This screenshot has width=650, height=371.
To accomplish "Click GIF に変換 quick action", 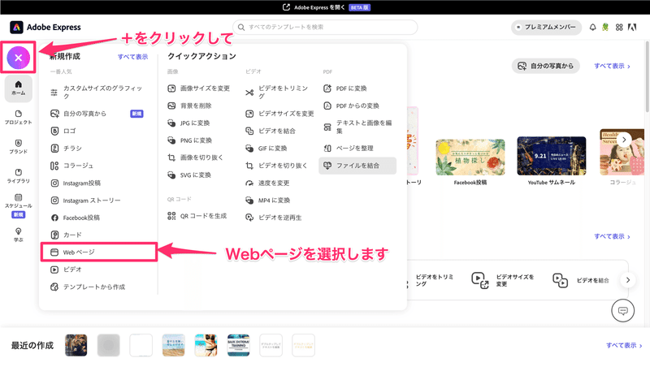I will click(266, 149).
